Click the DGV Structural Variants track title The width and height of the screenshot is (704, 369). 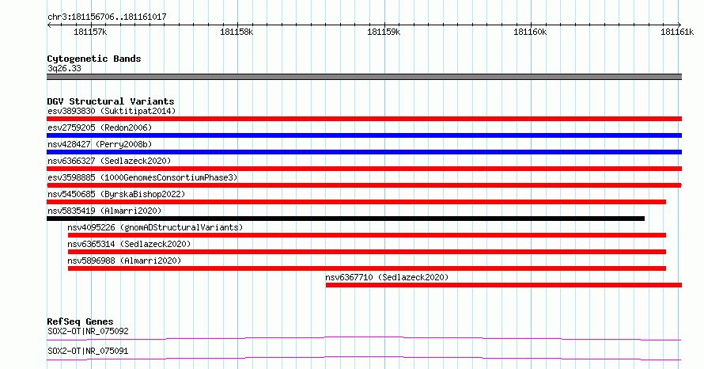click(x=111, y=101)
